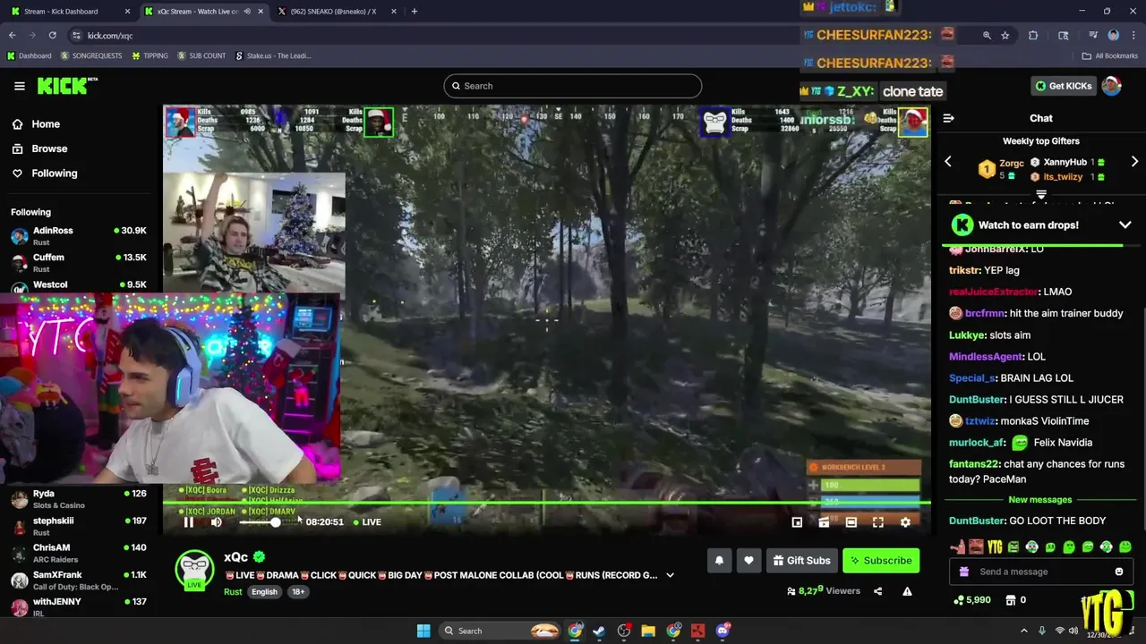Screen dimensions: 1146x644
Task: Open AdinRoss channel in Following list
Action: coord(79,236)
